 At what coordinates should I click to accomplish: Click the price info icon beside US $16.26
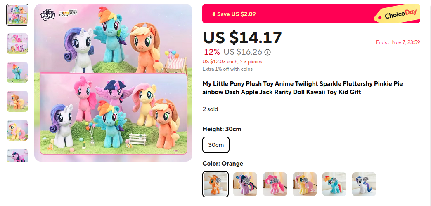(x=268, y=52)
